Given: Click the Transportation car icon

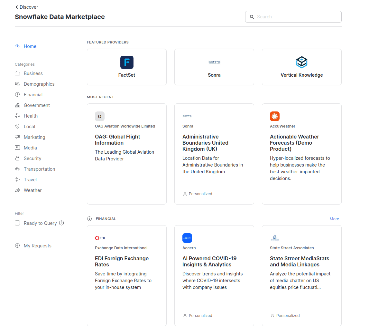Looking at the screenshot, I should tap(17, 169).
